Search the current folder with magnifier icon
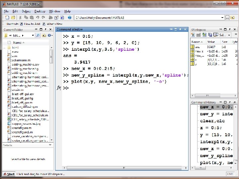Image resolution: width=239 pixels, height=179 pixels. tap(38, 35)
